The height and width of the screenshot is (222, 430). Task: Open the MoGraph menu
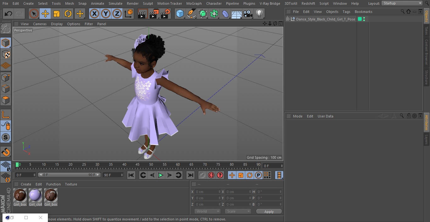[194, 3]
